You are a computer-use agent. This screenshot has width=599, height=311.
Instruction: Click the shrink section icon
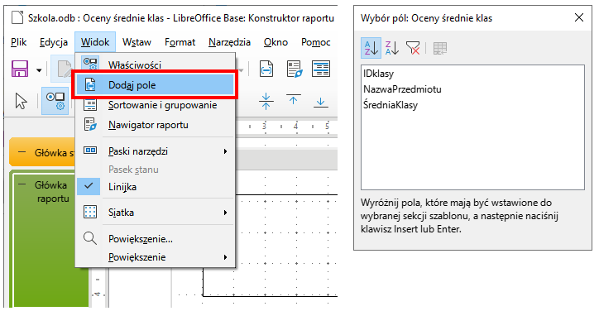[x=266, y=102]
